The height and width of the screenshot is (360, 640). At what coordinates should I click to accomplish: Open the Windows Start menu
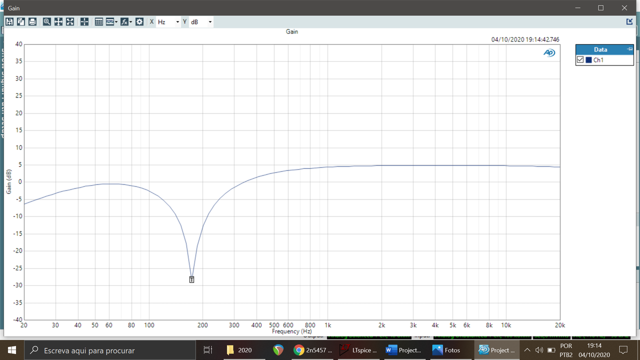(x=11, y=349)
